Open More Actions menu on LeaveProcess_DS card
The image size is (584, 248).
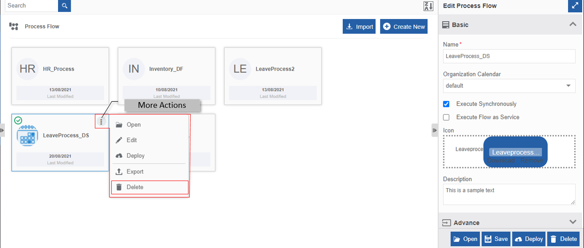pos(102,121)
